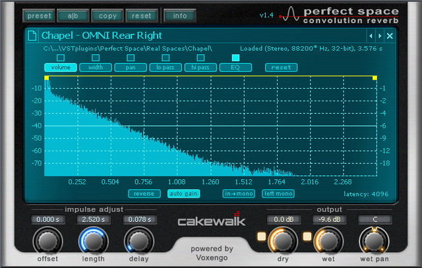422x268 pixels.
Task: Click the copy button
Action: point(107,16)
